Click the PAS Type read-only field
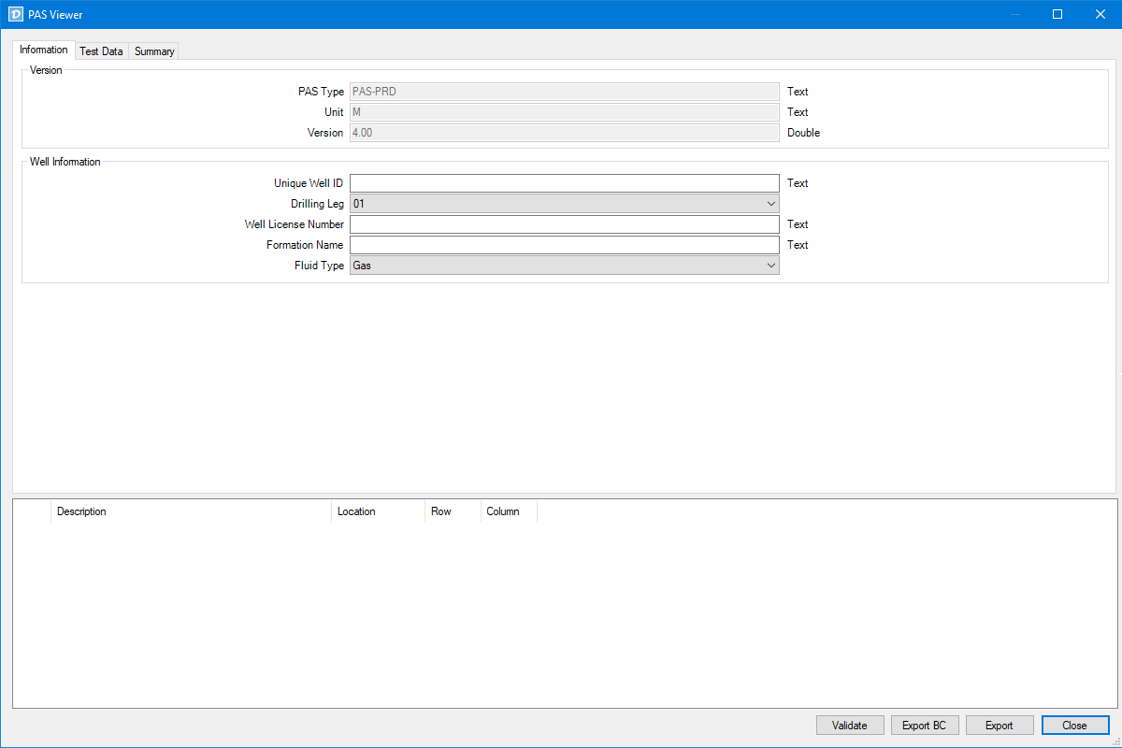The image size is (1122, 748). tap(564, 92)
